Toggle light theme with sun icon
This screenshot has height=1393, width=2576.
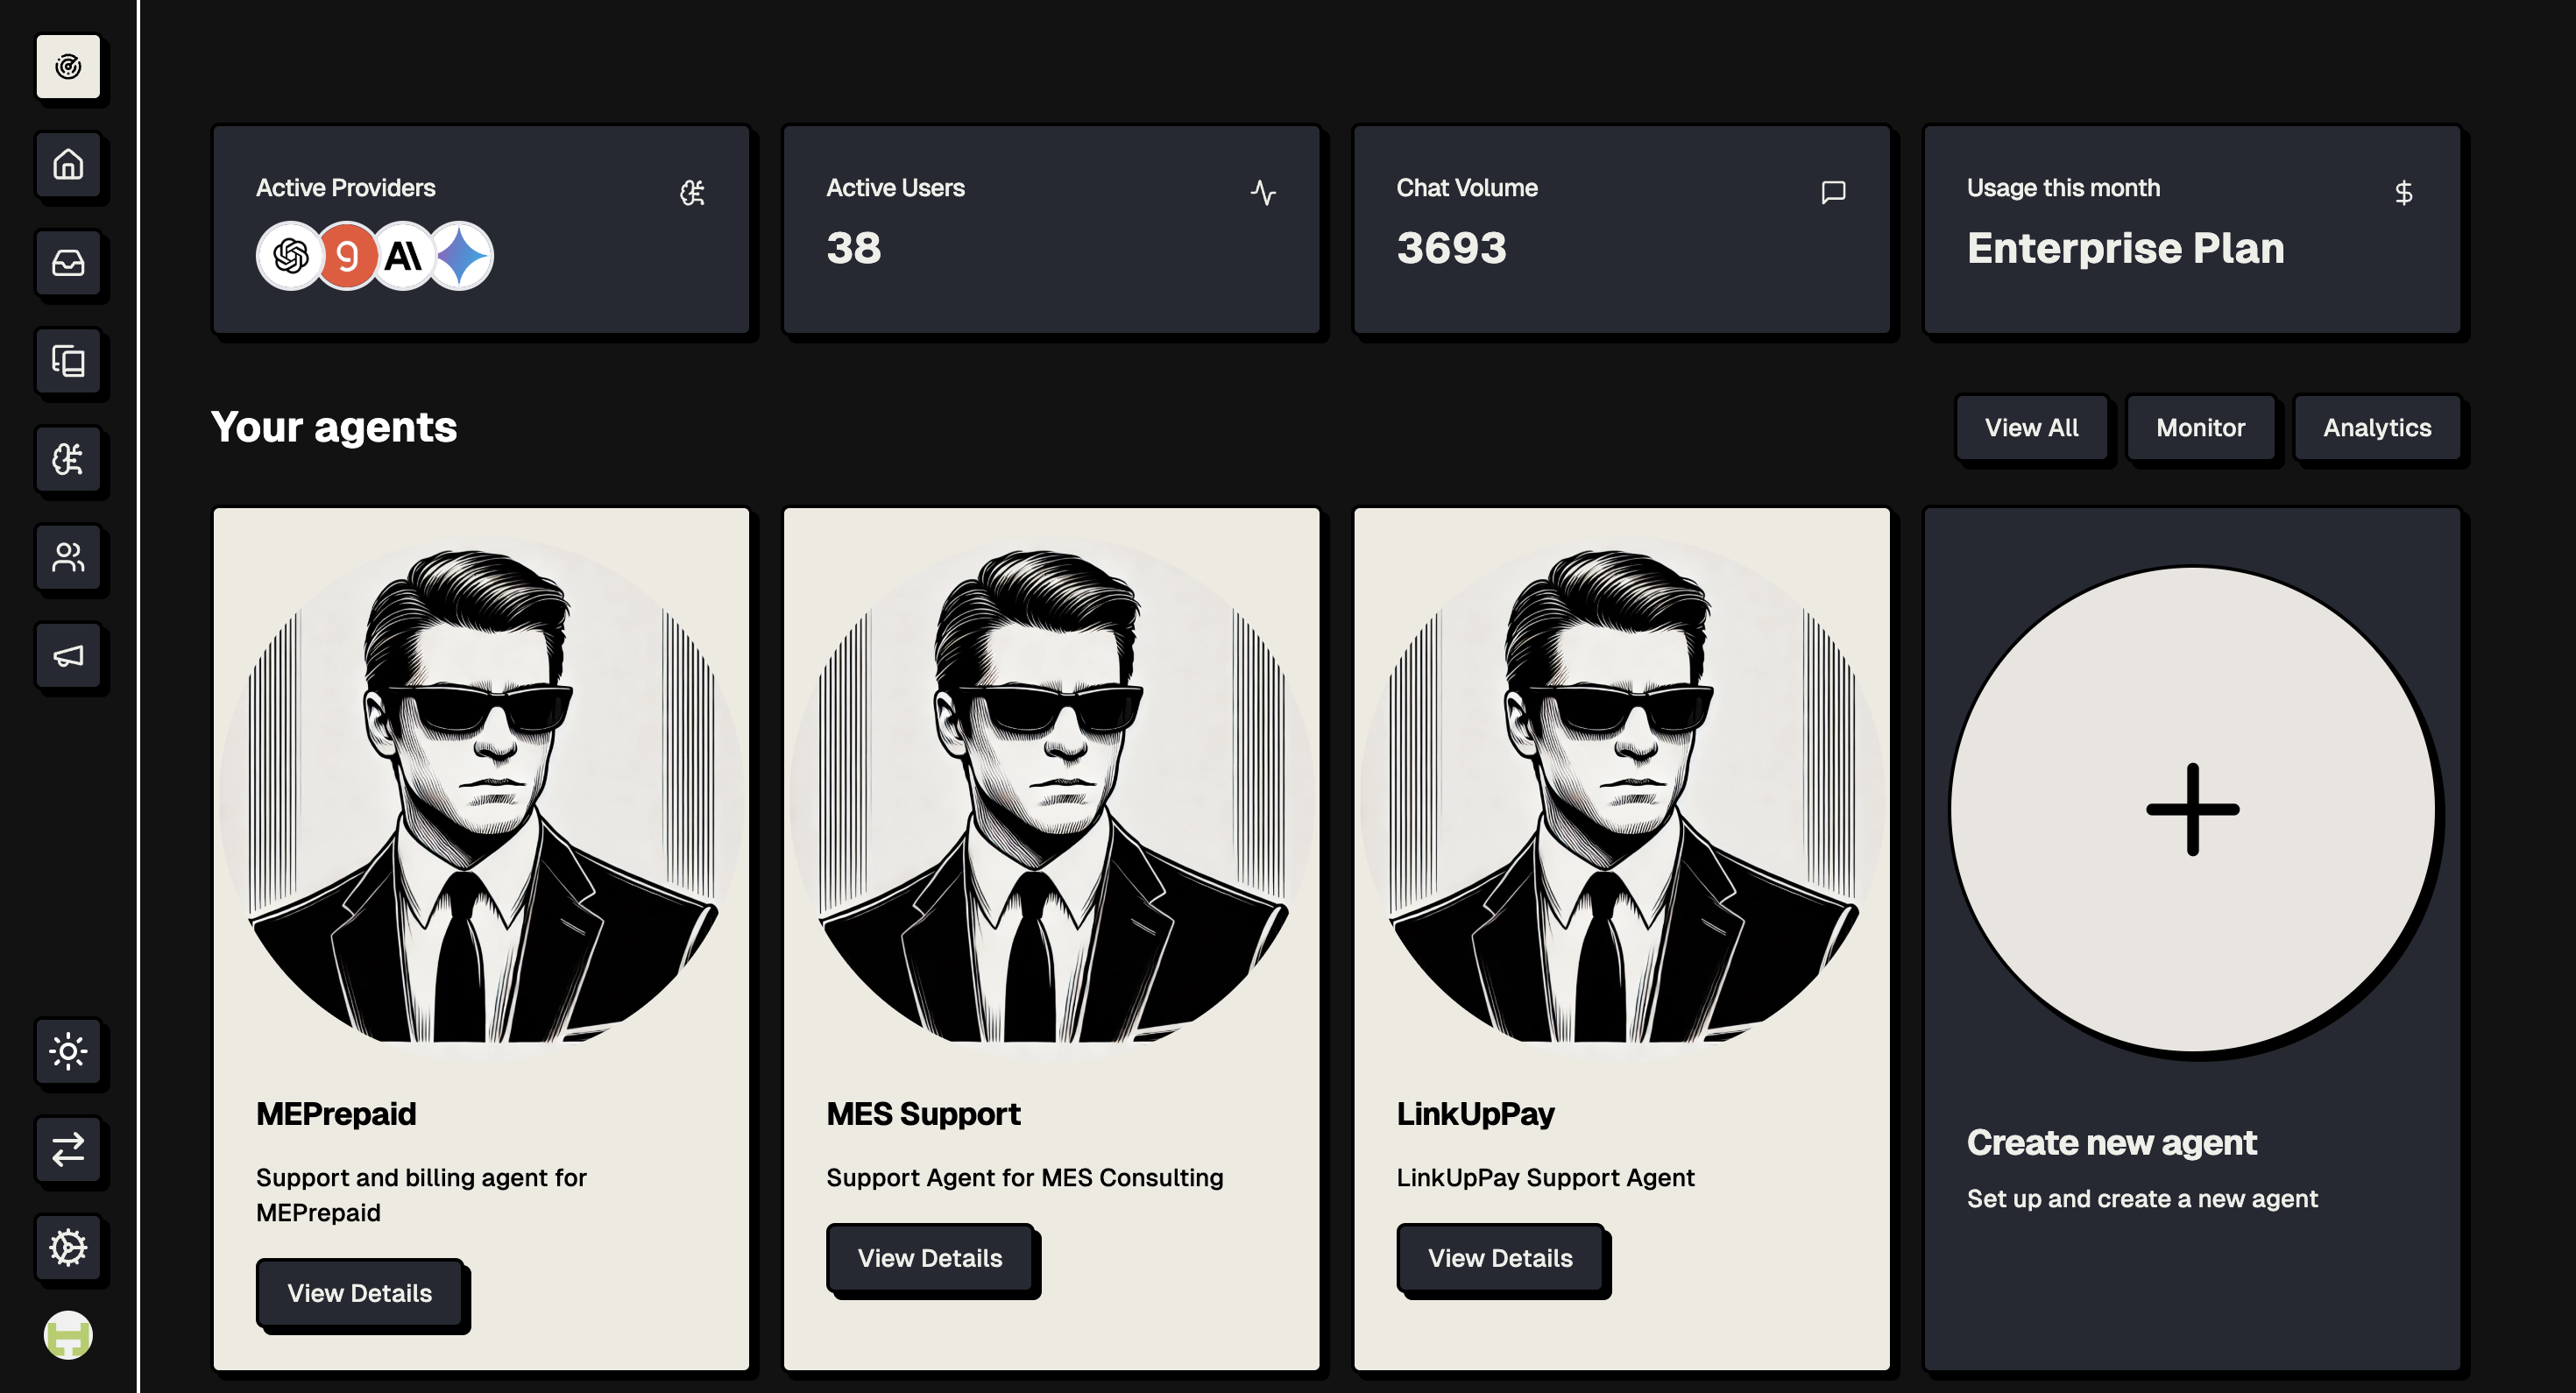[x=68, y=1051]
